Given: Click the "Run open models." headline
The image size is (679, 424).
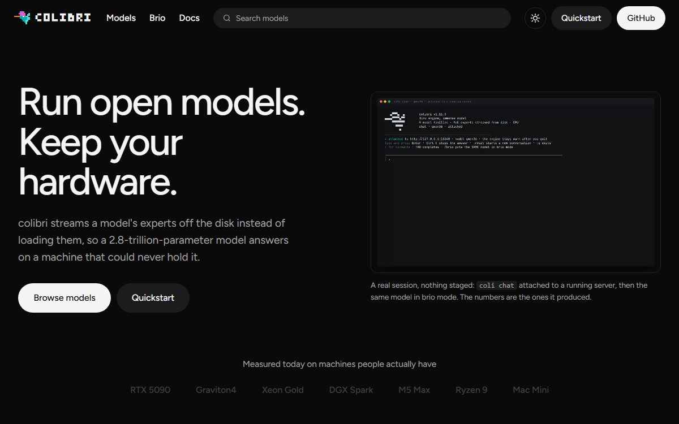Looking at the screenshot, I should point(162,103).
